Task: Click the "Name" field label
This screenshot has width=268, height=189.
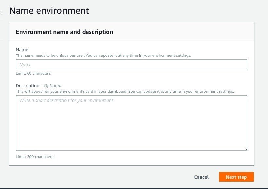Action: [22, 50]
